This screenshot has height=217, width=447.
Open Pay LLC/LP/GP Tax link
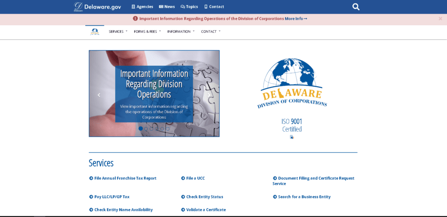(x=110, y=197)
